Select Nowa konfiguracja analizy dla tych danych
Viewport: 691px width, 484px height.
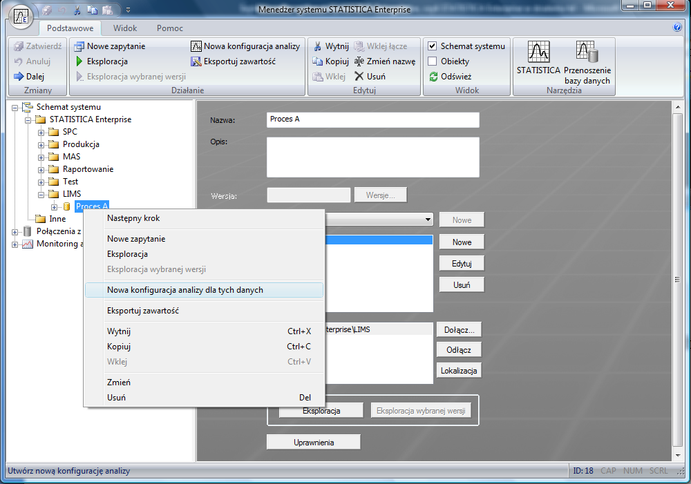pos(204,290)
